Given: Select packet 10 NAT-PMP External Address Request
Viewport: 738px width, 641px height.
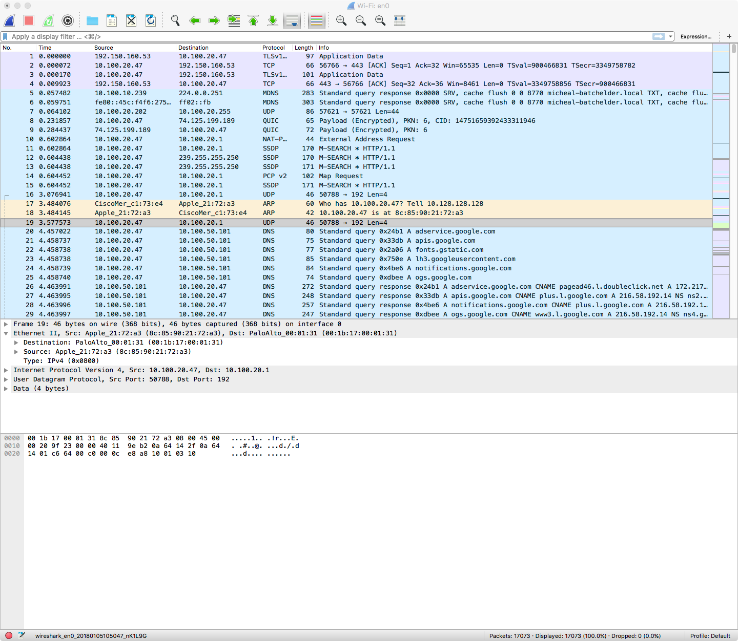Looking at the screenshot, I should 356,139.
